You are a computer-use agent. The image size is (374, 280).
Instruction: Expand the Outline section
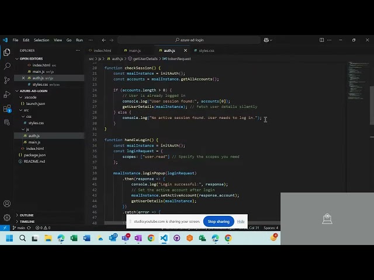coord(17,215)
